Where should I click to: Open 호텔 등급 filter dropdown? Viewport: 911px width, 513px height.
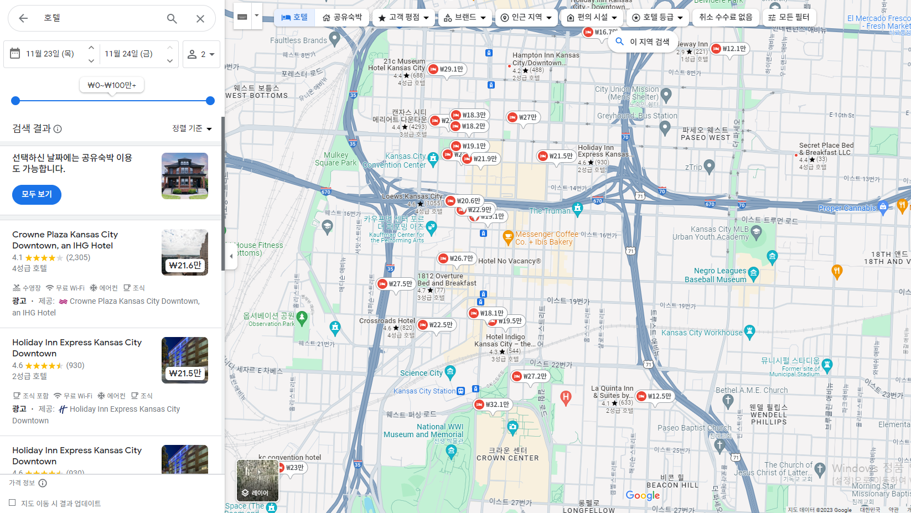(658, 18)
